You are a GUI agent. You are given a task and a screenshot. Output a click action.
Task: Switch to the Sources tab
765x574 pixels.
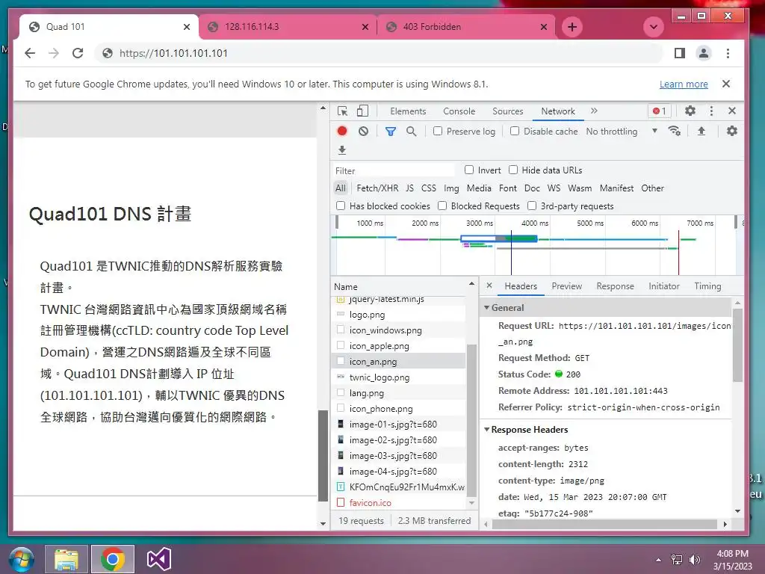(507, 111)
